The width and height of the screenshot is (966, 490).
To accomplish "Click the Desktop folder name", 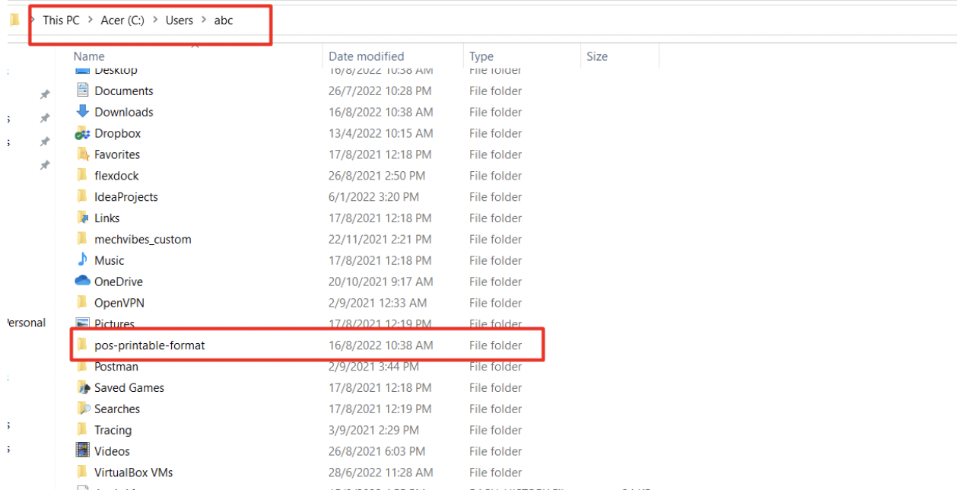I will pos(116,70).
